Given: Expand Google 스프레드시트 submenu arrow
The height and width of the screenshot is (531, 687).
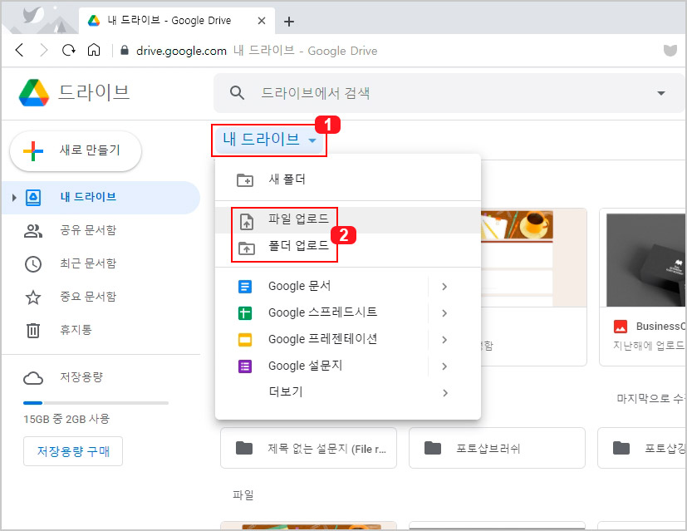Looking at the screenshot, I should coord(444,313).
